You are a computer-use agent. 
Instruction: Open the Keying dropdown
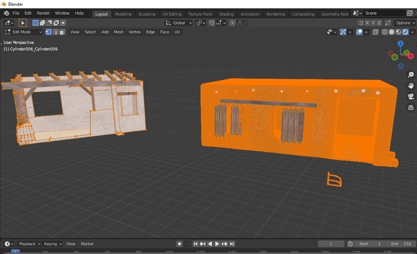(53, 244)
